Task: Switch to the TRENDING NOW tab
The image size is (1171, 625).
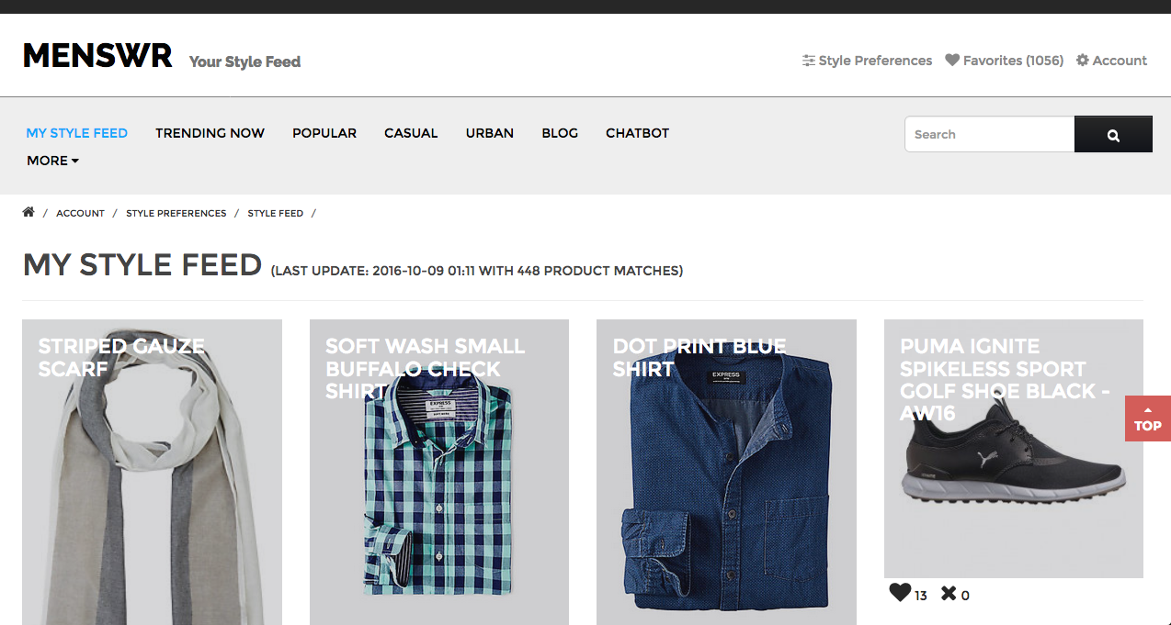Action: coord(210,133)
